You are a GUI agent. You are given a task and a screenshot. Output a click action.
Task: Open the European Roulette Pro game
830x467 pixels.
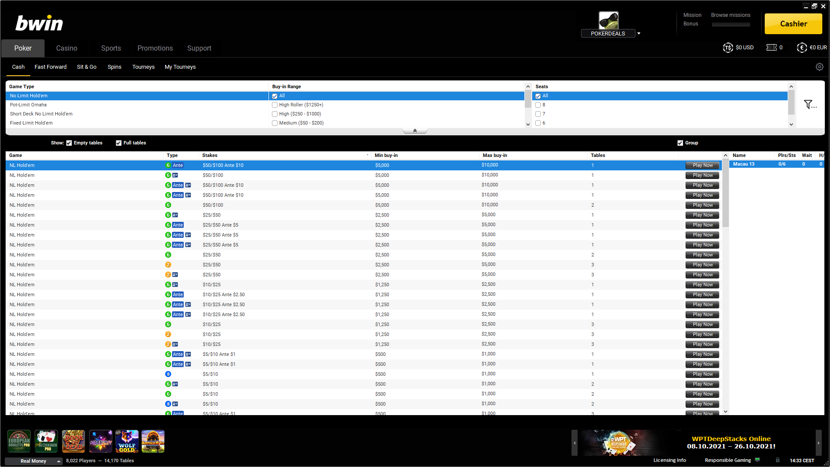coord(19,441)
